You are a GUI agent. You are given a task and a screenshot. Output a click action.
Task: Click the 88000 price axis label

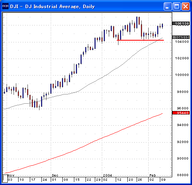(x=183, y=175)
